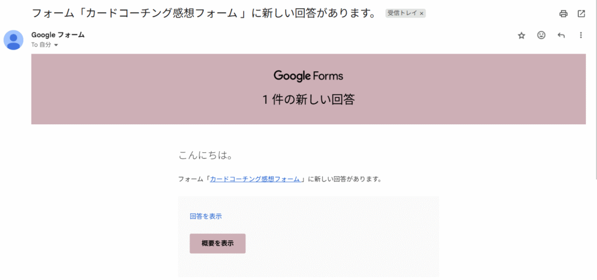597x280 pixels.
Task: Click the Google Forms logo in banner
Action: [x=308, y=76]
